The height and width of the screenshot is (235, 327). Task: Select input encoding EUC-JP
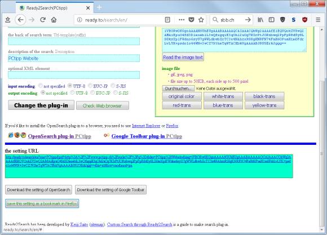coord(90,86)
